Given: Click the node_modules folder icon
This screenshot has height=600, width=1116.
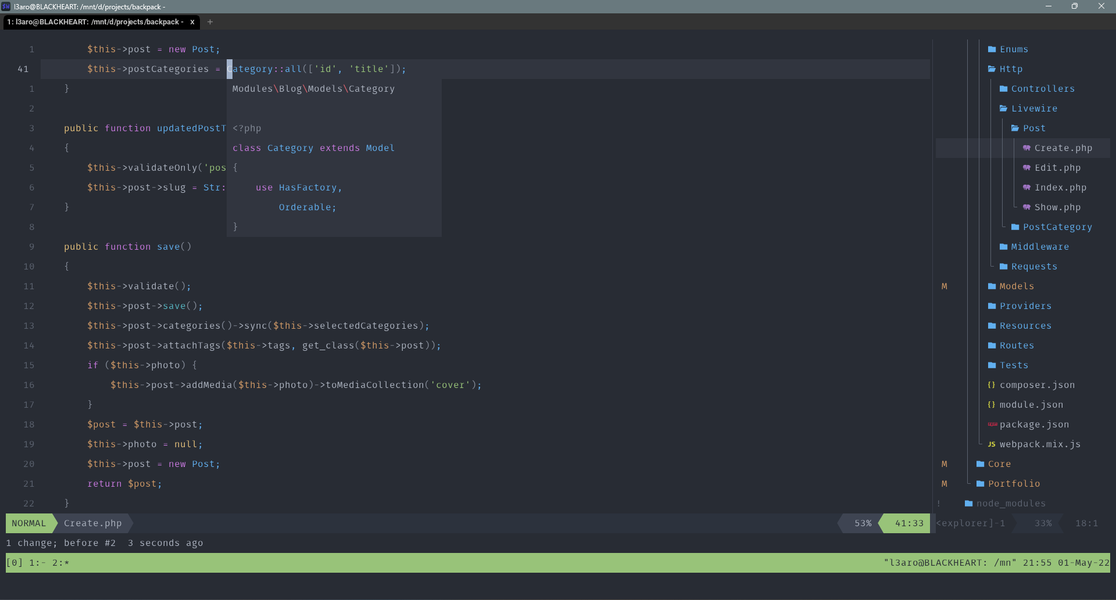Looking at the screenshot, I should pos(968,504).
